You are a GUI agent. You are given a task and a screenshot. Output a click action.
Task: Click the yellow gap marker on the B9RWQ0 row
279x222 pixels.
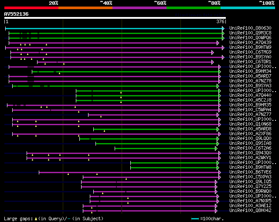[x=103, y=193]
